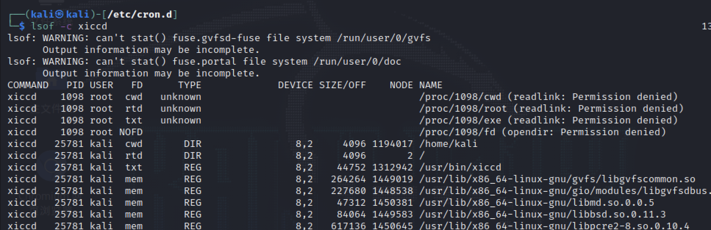
Task: Click the /proc/1098/cwd path entry
Action: (460, 97)
